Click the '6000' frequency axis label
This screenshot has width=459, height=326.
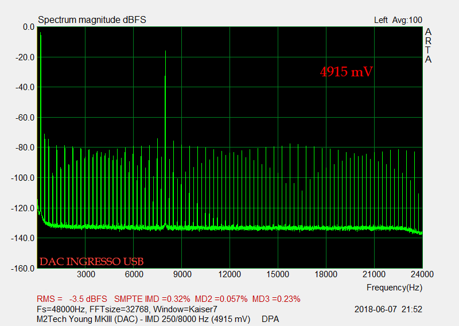click(134, 274)
